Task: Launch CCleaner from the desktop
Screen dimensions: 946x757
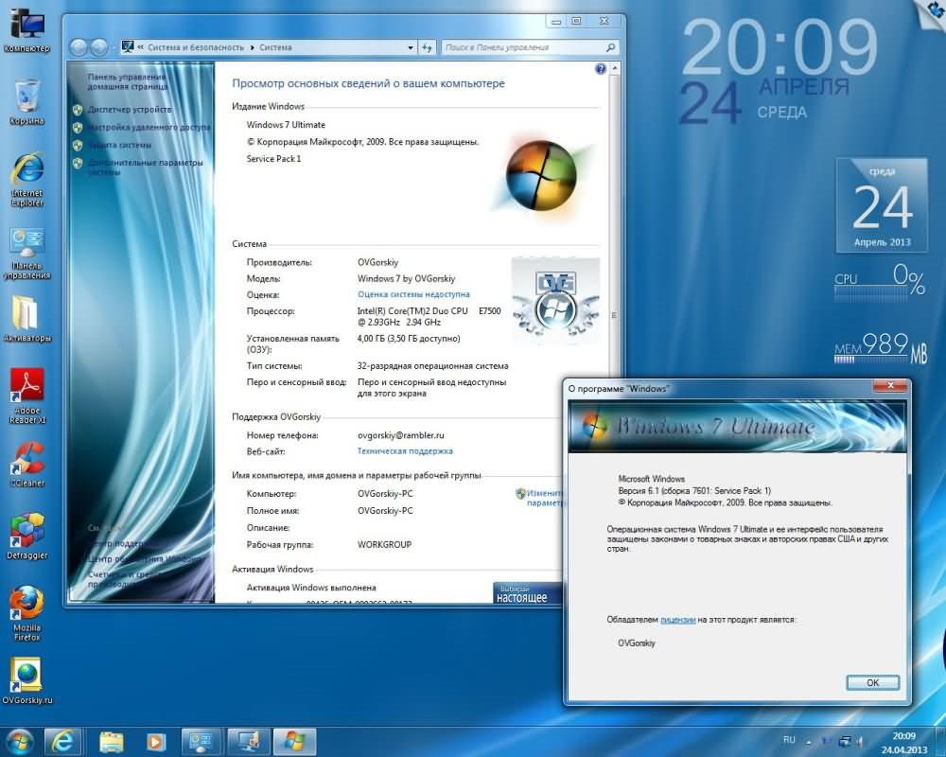Action: coord(27,457)
